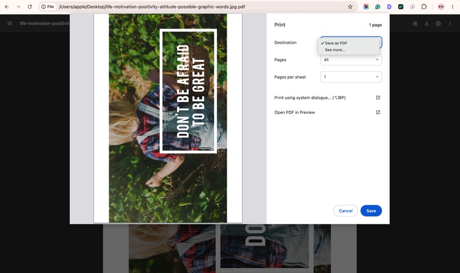This screenshot has height=273, width=460.
Task: Click the print preview page thumbnail
Action: tap(168, 118)
